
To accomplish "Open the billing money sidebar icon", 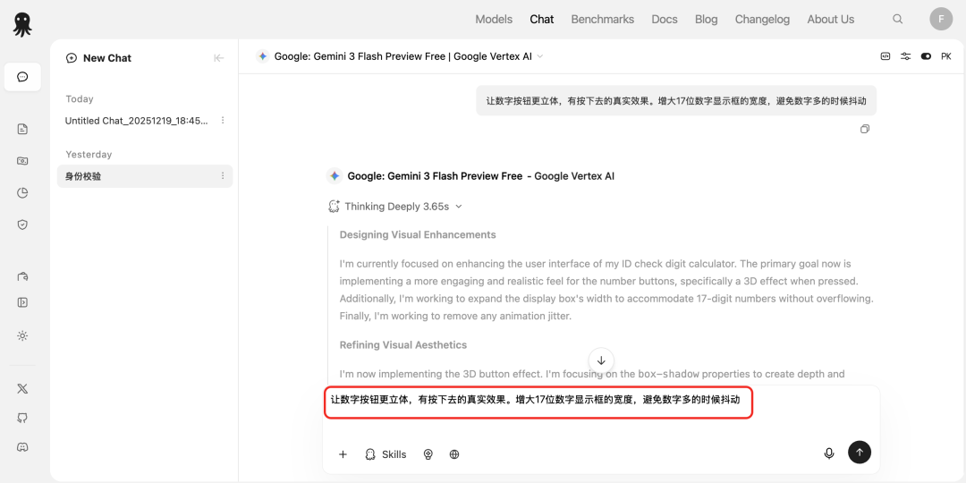I will (x=22, y=161).
